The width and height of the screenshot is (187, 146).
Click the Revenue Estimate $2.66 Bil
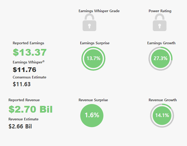[20, 126]
